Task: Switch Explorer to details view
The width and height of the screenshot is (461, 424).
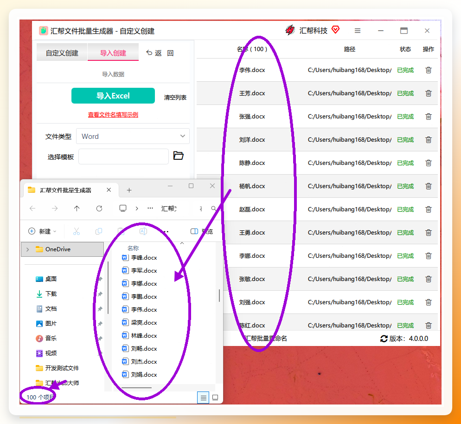Action: point(203,398)
